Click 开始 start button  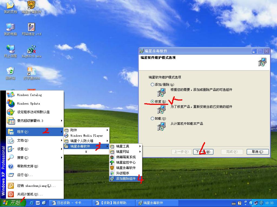[x=13, y=203]
